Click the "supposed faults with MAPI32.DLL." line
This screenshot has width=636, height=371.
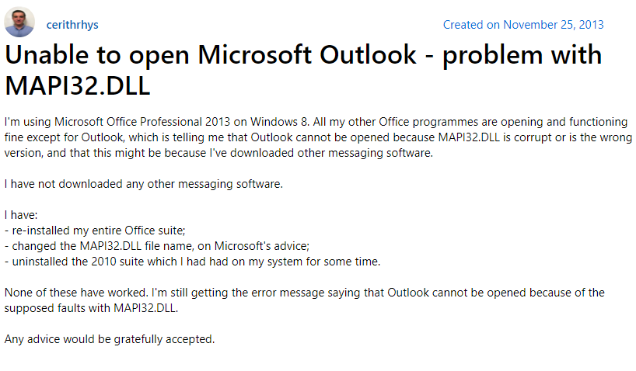coord(91,308)
